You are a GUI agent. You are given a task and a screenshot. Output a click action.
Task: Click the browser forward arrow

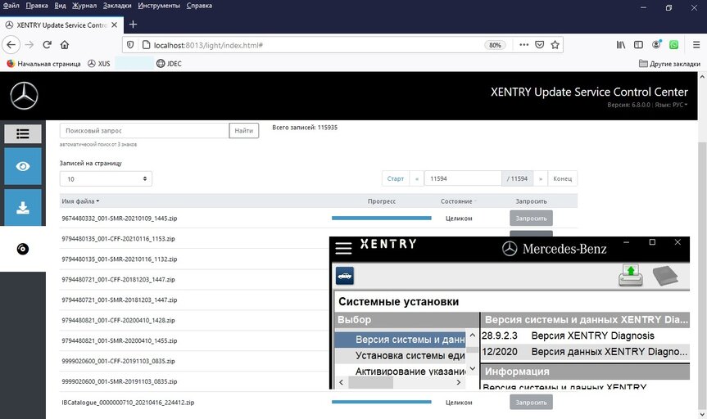click(29, 45)
